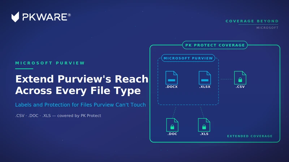Click the green MICROSOFT PURVIEW heading at left
Viewport: 289px width, 162px height.
[50, 63]
